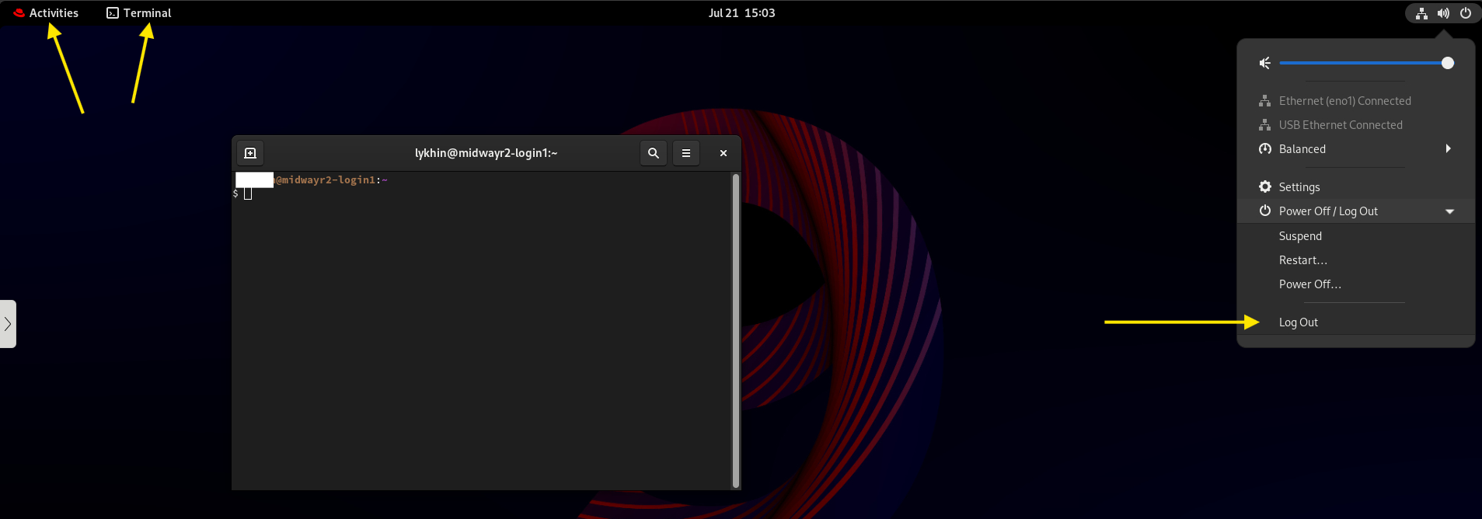Mute audio using the speaker icon by slider
The image size is (1482, 519).
pyautogui.click(x=1265, y=63)
